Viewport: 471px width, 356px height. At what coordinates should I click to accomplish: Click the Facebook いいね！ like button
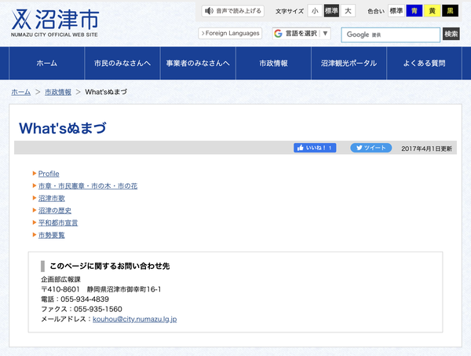click(x=315, y=148)
